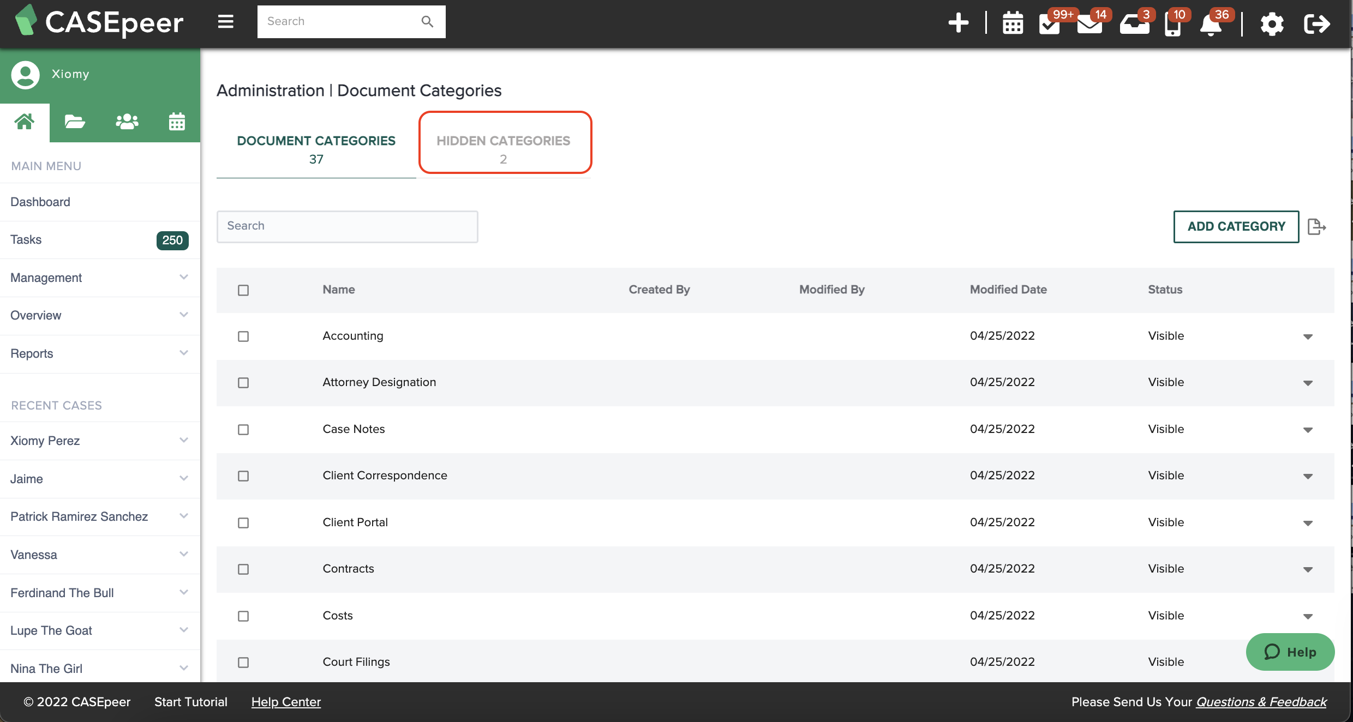
Task: Open Costs row action dropdown arrow
Action: 1308,617
